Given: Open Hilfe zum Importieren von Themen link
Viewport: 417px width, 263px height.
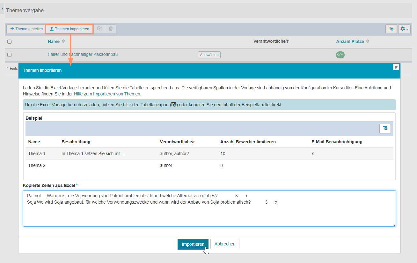Looking at the screenshot, I should click(107, 94).
